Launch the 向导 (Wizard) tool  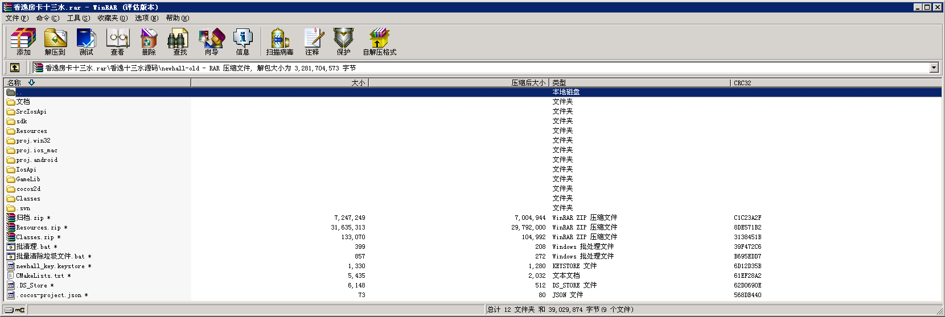pyautogui.click(x=211, y=42)
